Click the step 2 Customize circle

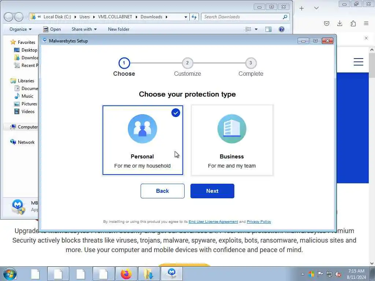[187, 63]
